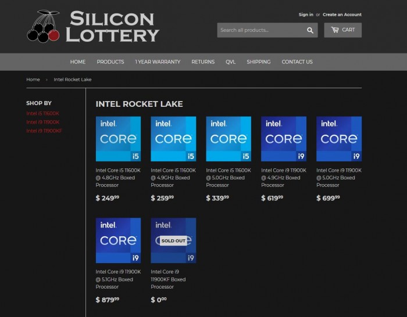407x317 pixels.
Task: Click Intel Core i9 11900K @ 5.1GHz title
Action: [x=118, y=279]
